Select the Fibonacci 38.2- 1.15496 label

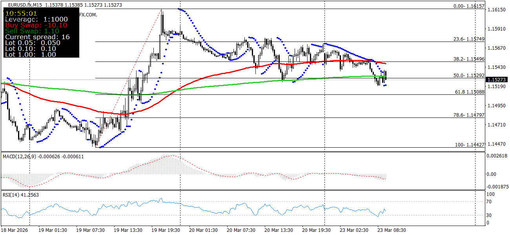(x=469, y=59)
